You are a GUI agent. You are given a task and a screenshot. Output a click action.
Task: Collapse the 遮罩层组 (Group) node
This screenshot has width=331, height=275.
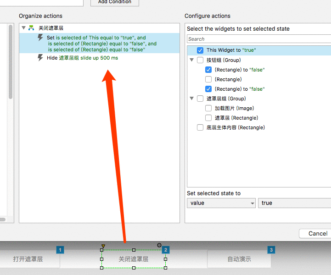tap(192, 99)
